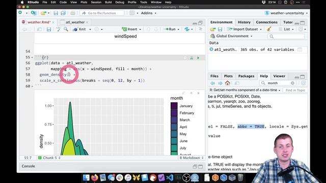
Task: Expand the Run options dropdown arrow
Action: pos(178,29)
